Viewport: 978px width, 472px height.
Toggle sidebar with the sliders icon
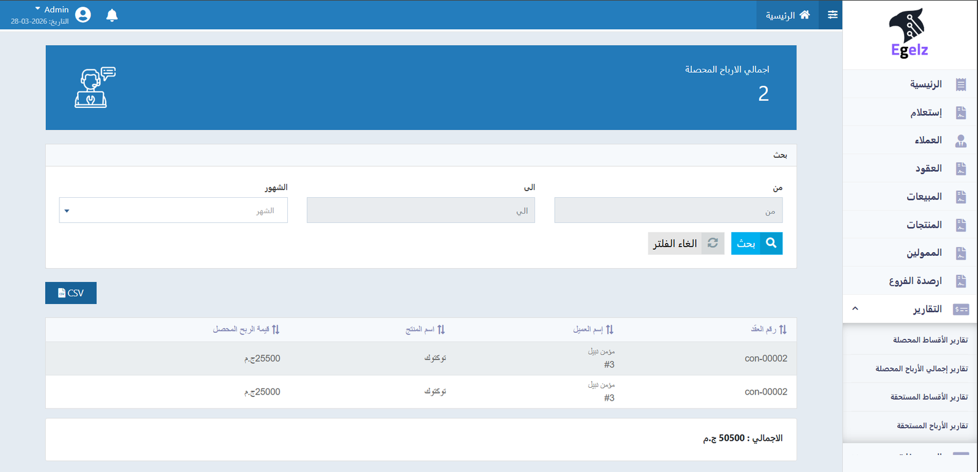[833, 15]
